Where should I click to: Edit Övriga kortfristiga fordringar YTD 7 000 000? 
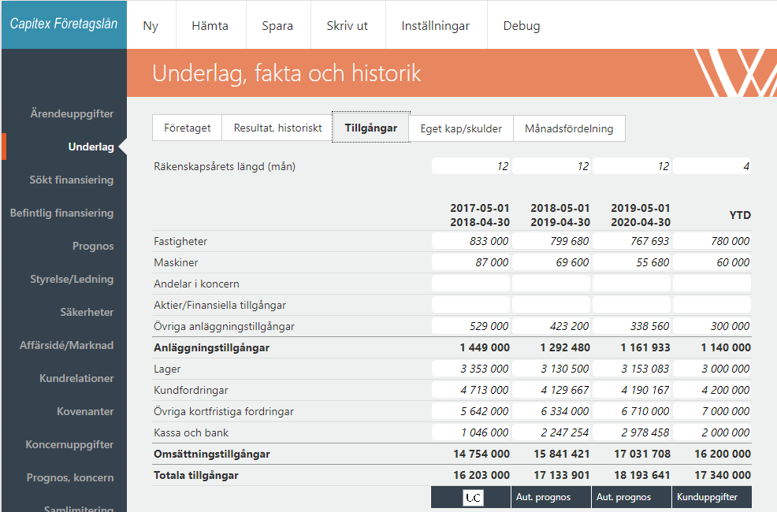(712, 411)
